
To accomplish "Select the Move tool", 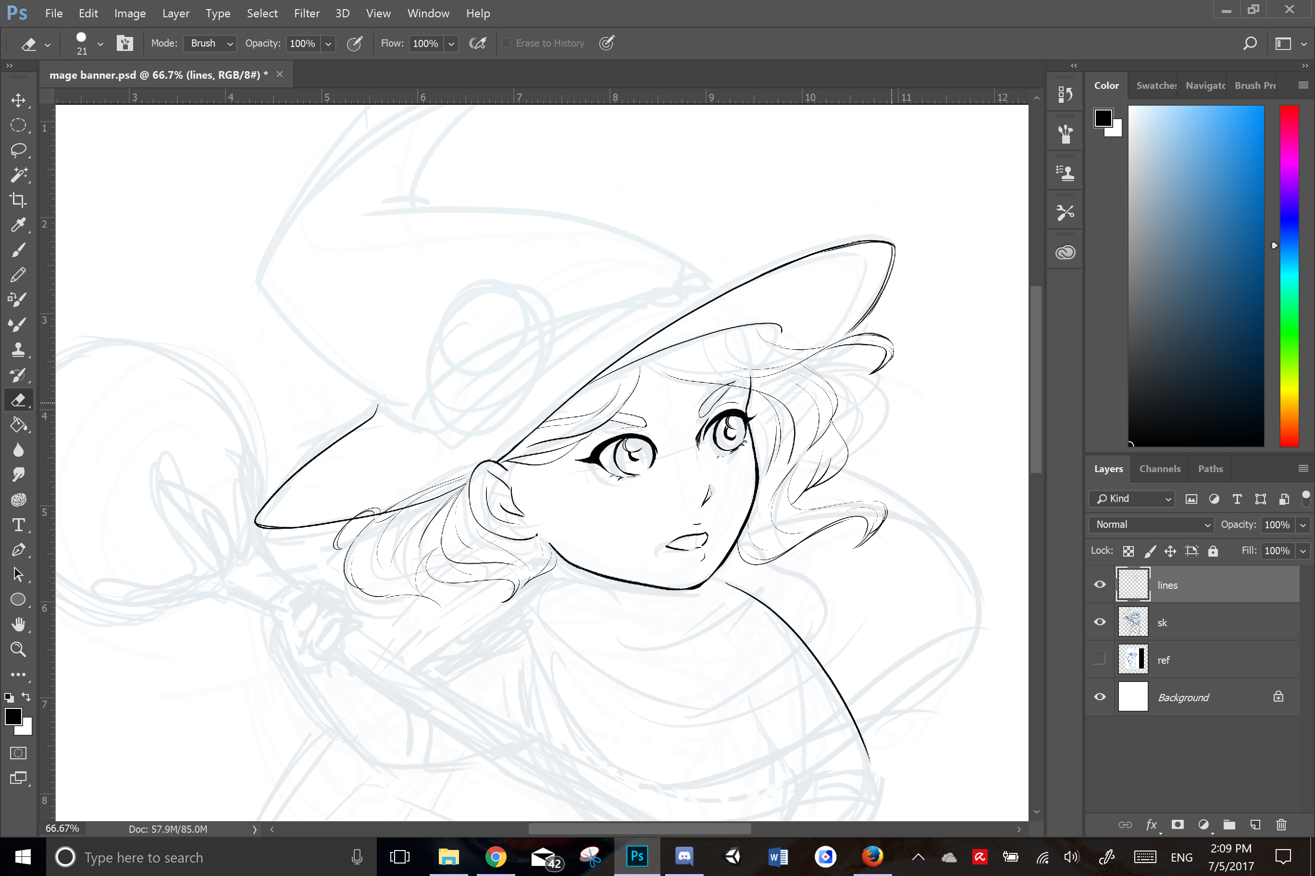I will (x=18, y=100).
